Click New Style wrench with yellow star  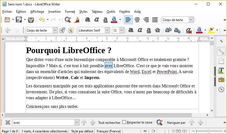coord(71,30)
